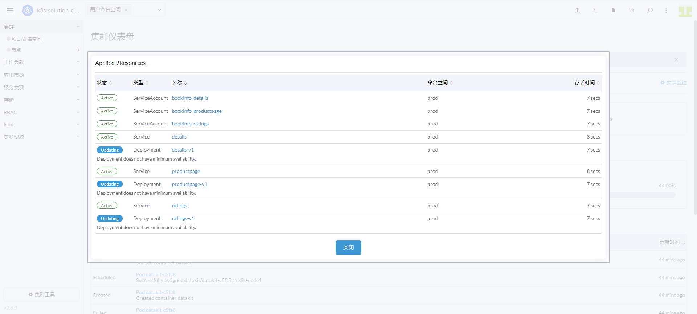Screen dimensions: 697x314
Task: Click the Active badge for bookinfo-details
Action: 107,98
